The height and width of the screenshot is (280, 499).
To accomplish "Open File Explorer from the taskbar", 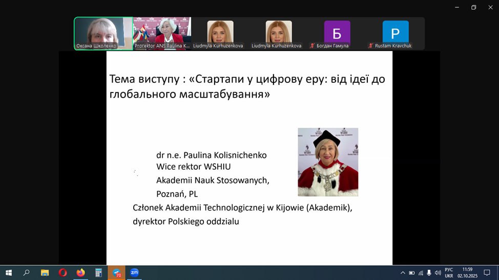I will [45, 272].
